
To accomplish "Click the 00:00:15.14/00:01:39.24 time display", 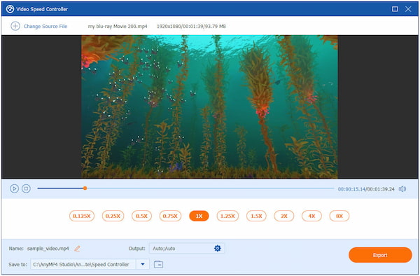I will click(x=366, y=189).
